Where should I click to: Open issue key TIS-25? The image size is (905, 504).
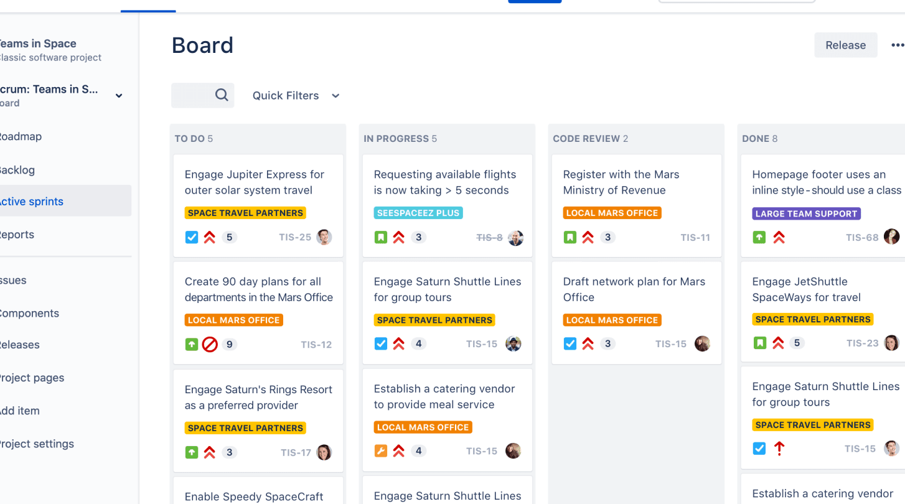[295, 237]
